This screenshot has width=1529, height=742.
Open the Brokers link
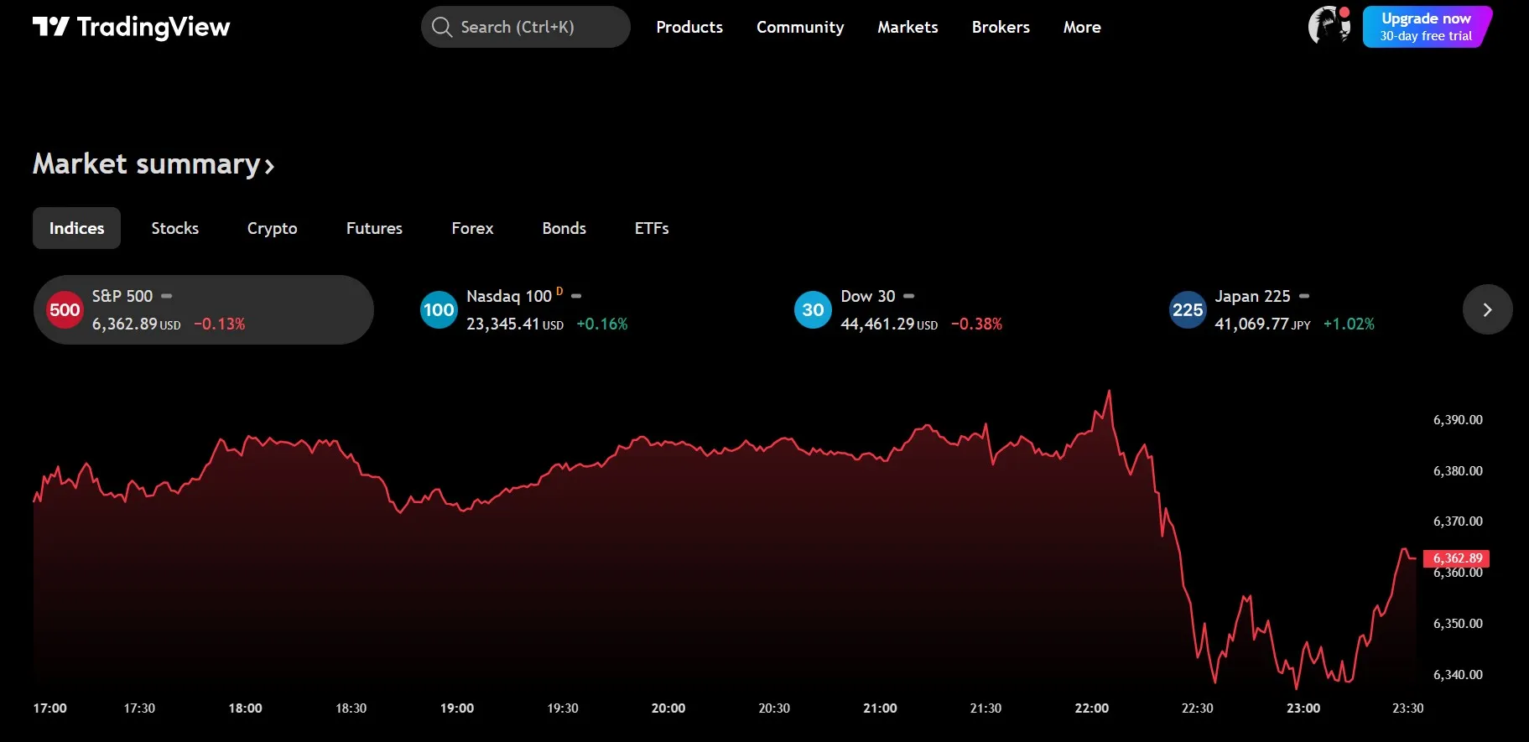1000,27
